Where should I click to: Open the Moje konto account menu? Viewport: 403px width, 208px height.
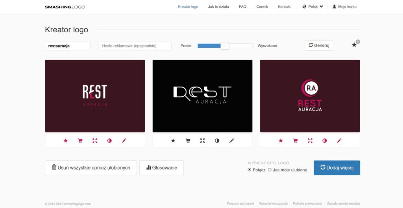(x=344, y=7)
